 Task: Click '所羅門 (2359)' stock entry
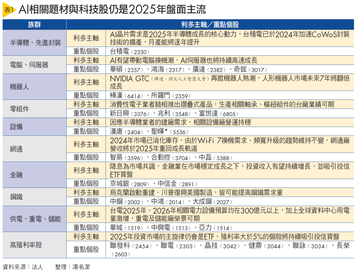171,95
